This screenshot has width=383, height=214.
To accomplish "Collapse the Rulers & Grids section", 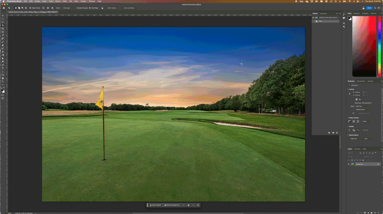I will [x=348, y=118].
